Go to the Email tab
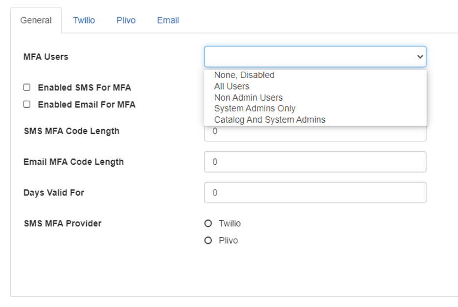The width and height of the screenshot is (458, 307). (168, 20)
